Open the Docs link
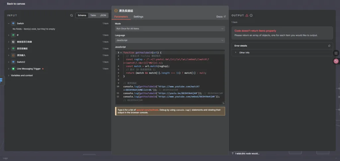340x161 pixels. [x=221, y=17]
